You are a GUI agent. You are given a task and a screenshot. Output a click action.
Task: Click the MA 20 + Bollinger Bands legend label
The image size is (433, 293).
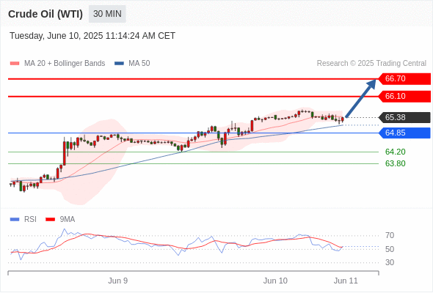65,64
